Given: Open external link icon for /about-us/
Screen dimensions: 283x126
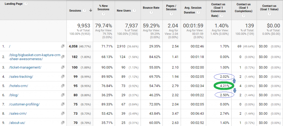Looking at the screenshot, I should tap(63, 123).
